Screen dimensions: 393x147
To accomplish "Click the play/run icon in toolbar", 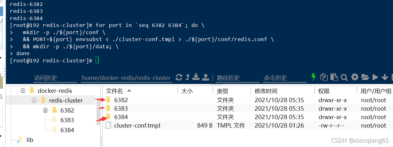I will [x=375, y=77].
